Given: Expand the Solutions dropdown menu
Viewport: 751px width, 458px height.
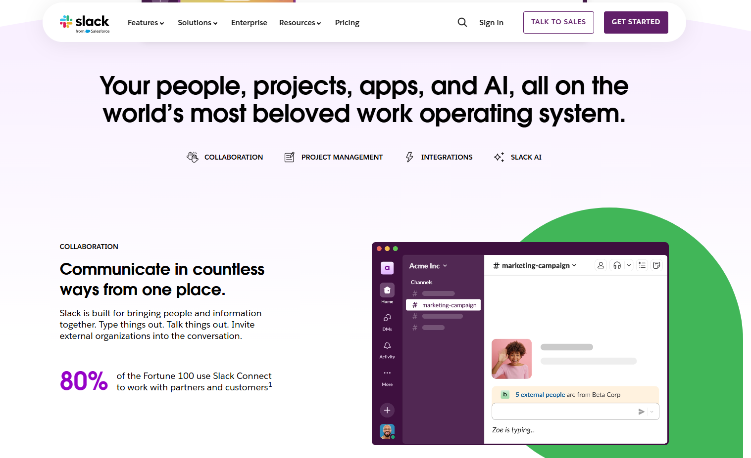Looking at the screenshot, I should click(198, 23).
